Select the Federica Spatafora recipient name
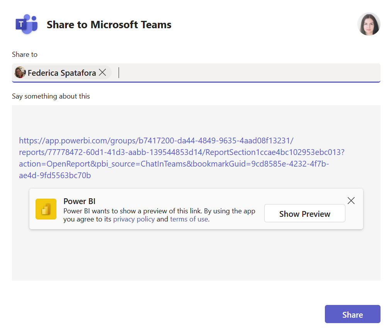 click(x=62, y=73)
